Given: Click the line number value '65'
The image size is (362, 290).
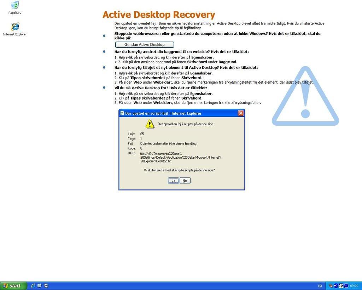Looking at the screenshot, I should point(142,134).
